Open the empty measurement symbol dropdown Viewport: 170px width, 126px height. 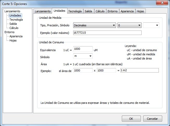coord(151,25)
